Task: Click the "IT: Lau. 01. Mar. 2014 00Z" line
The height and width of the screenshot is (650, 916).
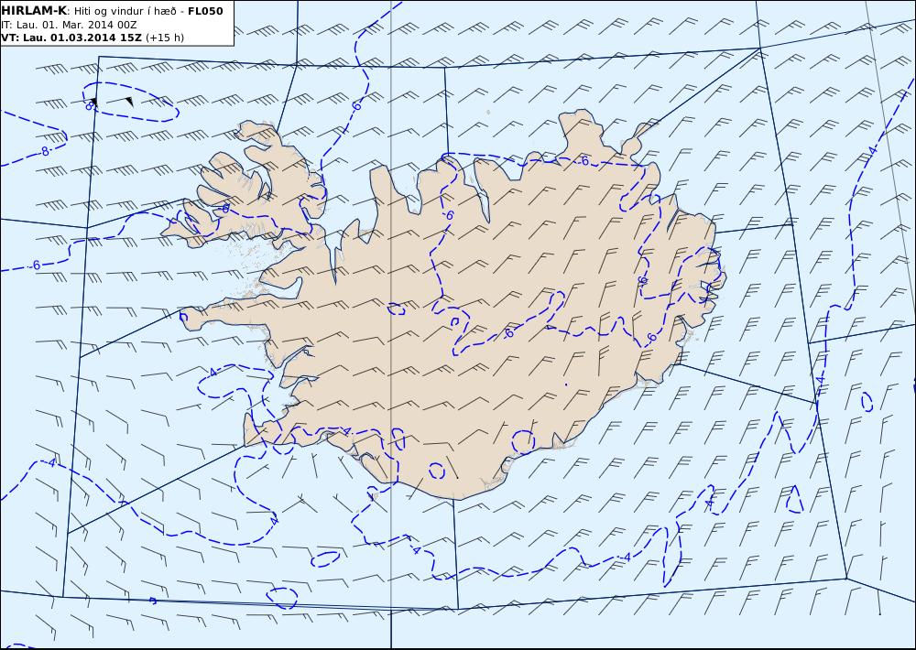Action: click(x=69, y=25)
